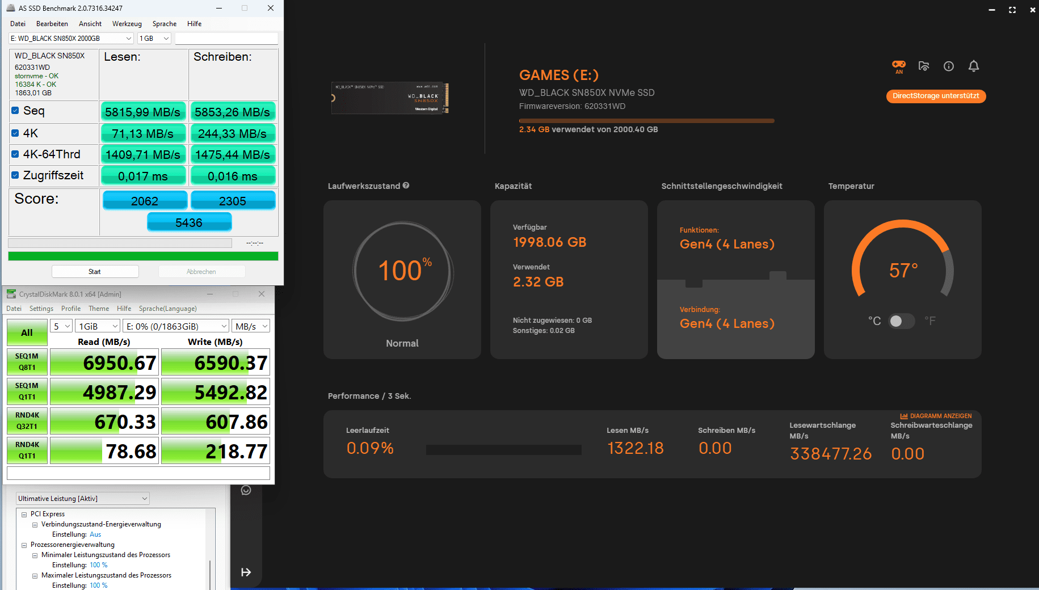Click the CrystalDiskMark title bar icon
This screenshot has height=590, width=1039.
(11, 294)
